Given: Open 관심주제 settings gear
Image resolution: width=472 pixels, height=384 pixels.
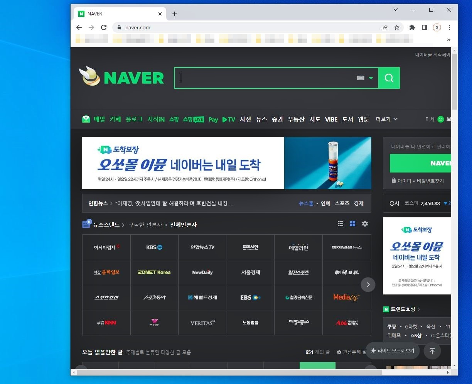Looking at the screenshot, I should 339,352.
